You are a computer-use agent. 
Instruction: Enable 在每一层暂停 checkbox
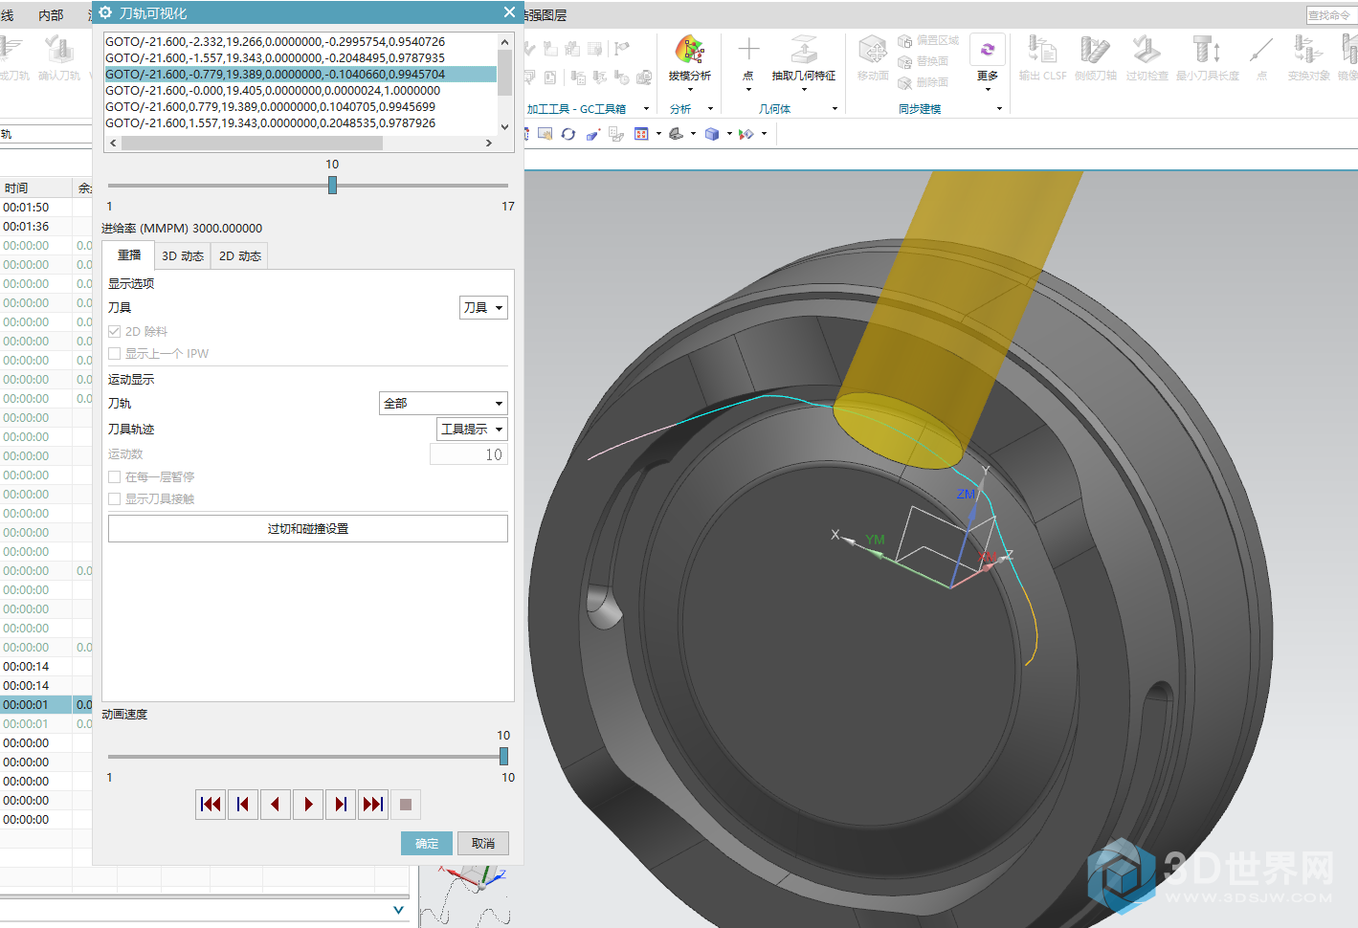pyautogui.click(x=115, y=476)
